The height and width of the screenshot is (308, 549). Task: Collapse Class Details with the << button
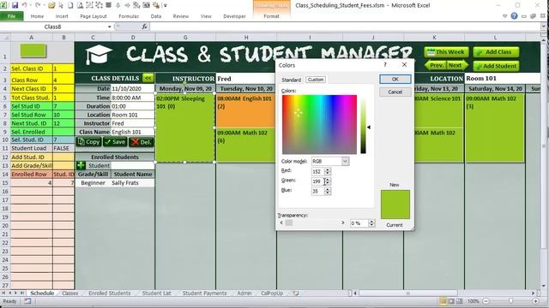point(148,78)
